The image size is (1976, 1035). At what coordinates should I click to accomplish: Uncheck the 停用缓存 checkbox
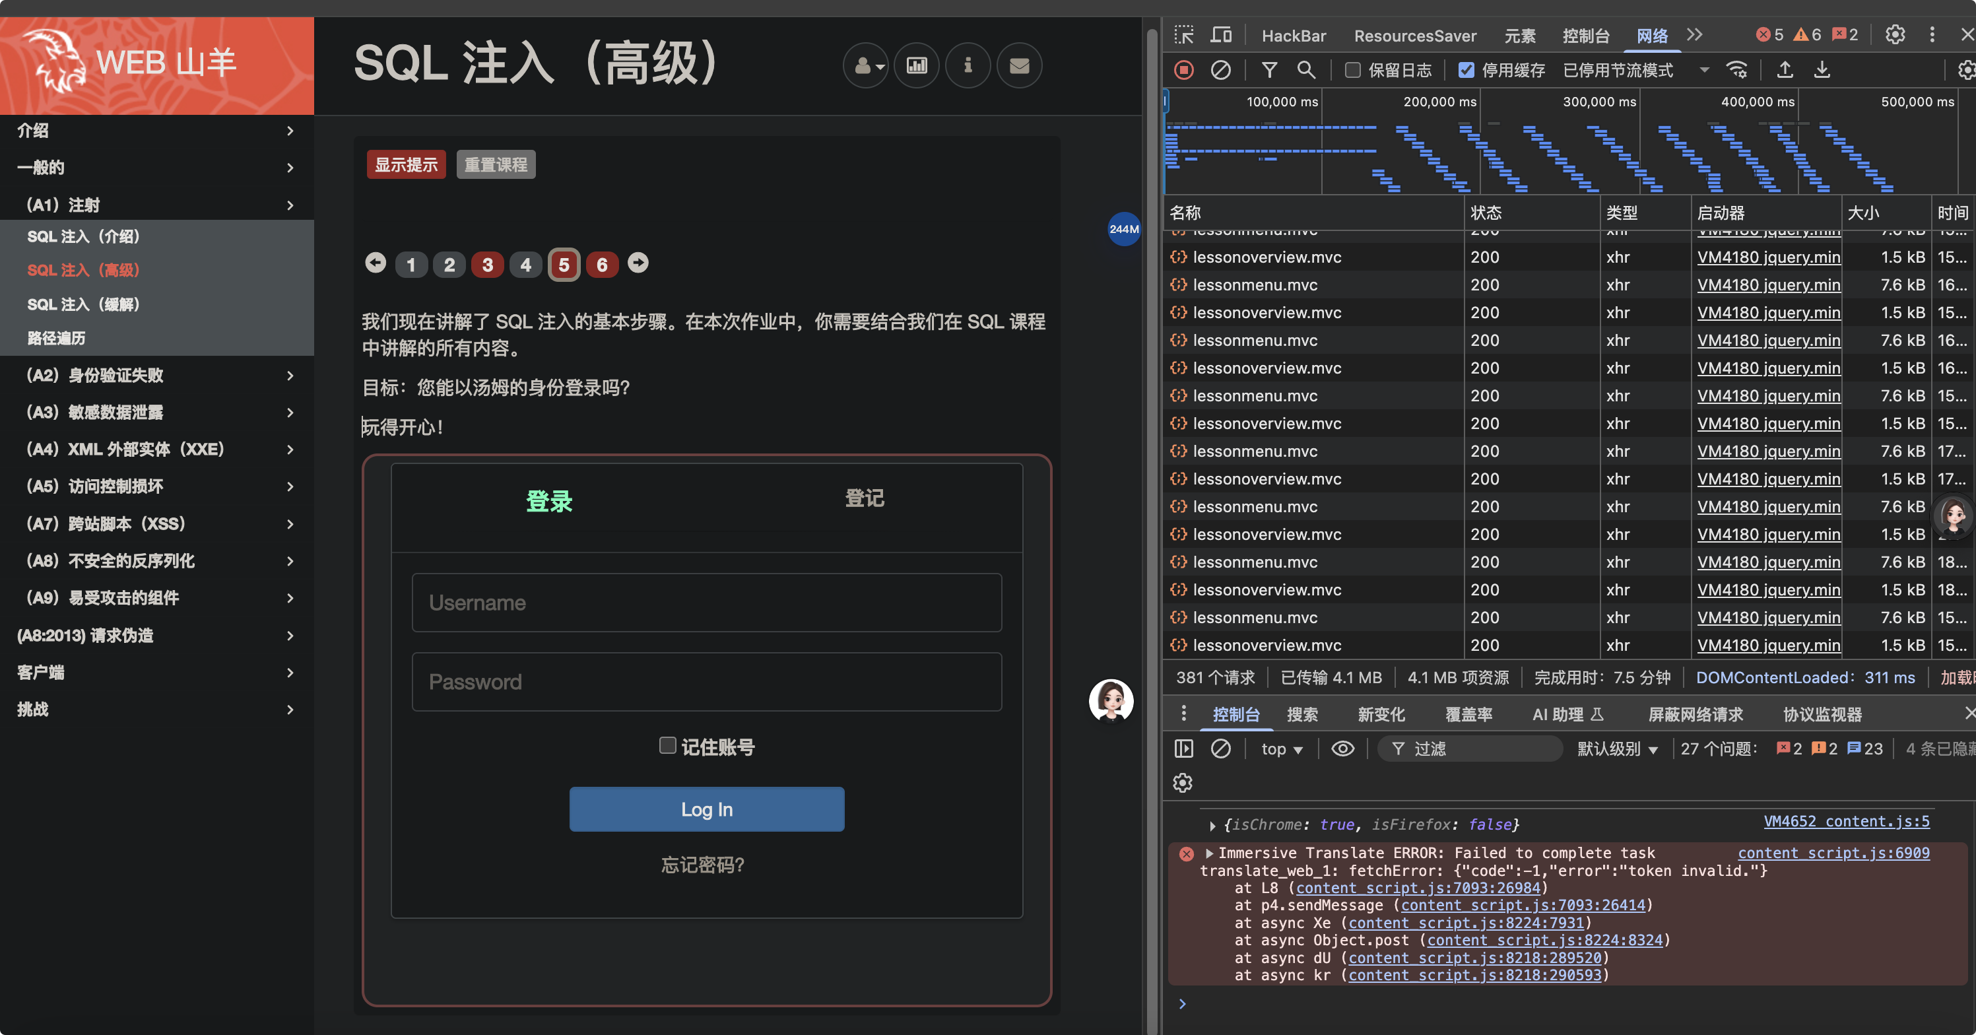[x=1466, y=71]
